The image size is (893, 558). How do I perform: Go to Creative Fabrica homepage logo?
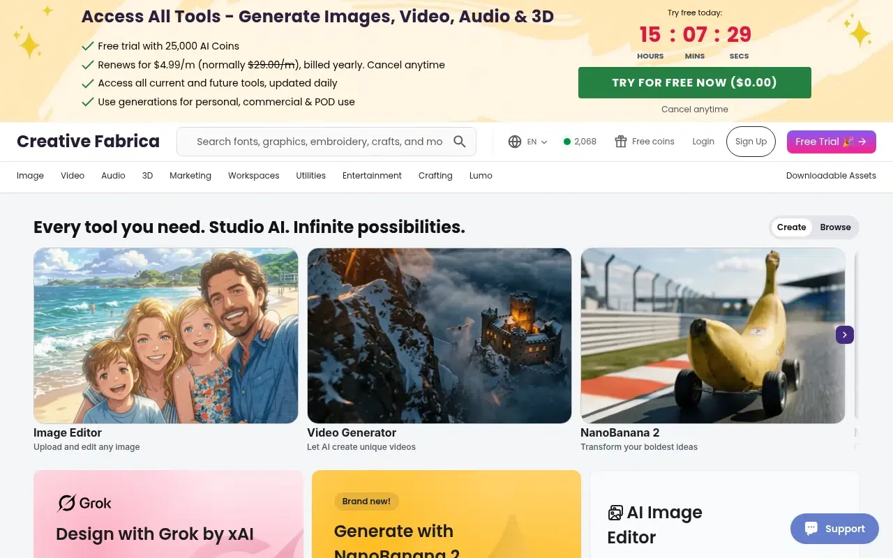[x=88, y=142]
